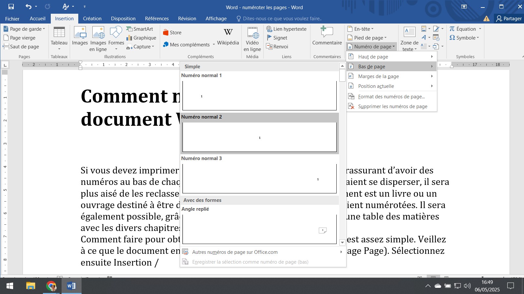Open the En-tête dropdown
This screenshot has width=524, height=294.
click(360, 29)
